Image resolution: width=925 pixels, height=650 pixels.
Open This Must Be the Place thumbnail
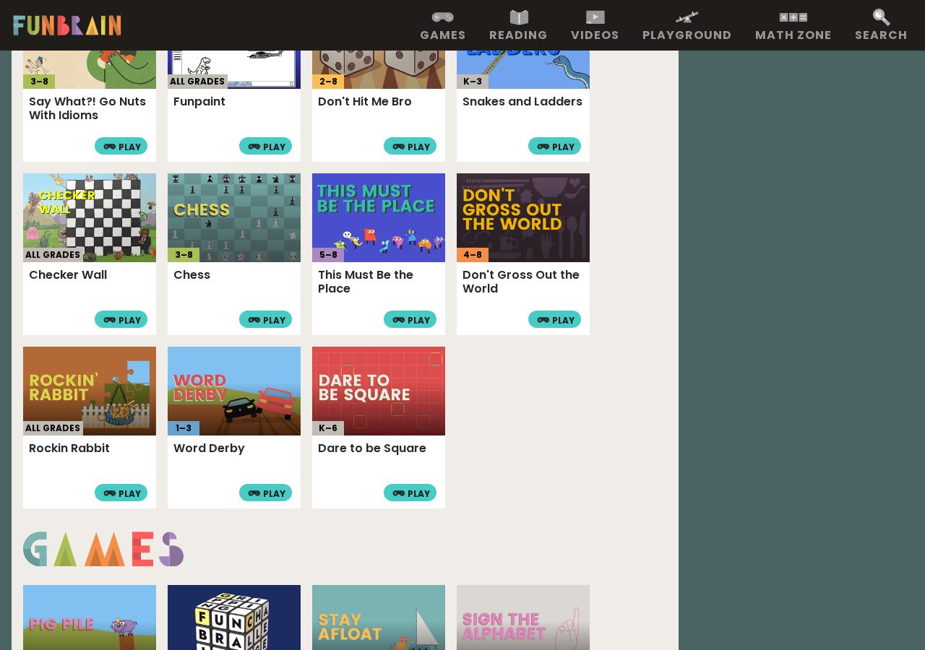(379, 217)
